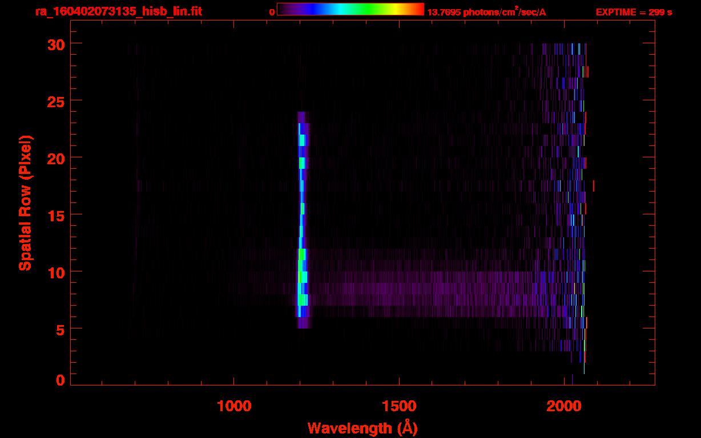Click the EXPTIME = 299 s text

(634, 12)
